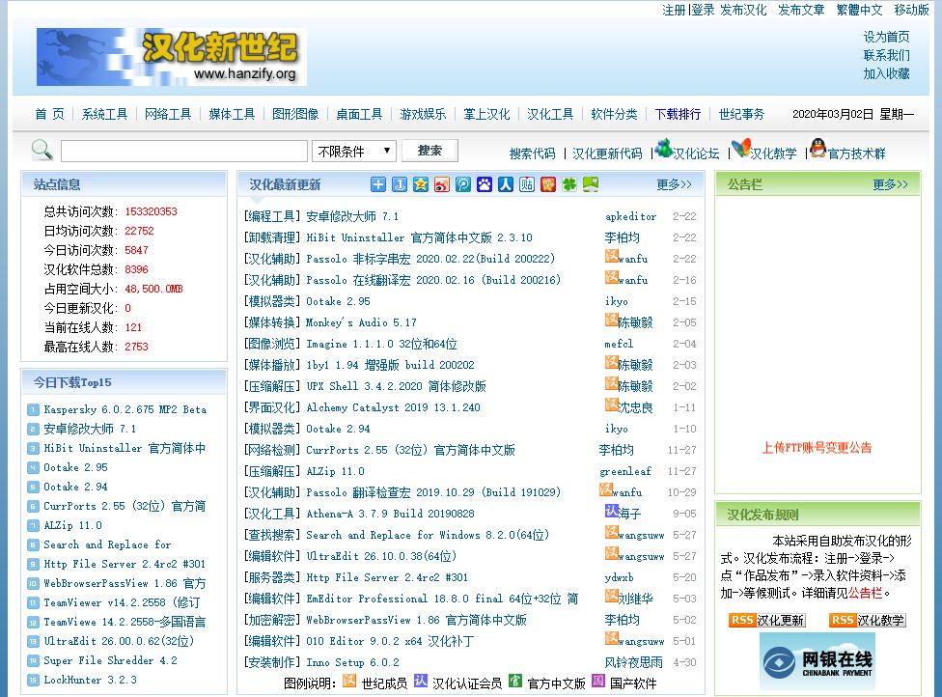942x697 pixels.
Task: Click the 登录 link at top
Action: pyautogui.click(x=703, y=11)
